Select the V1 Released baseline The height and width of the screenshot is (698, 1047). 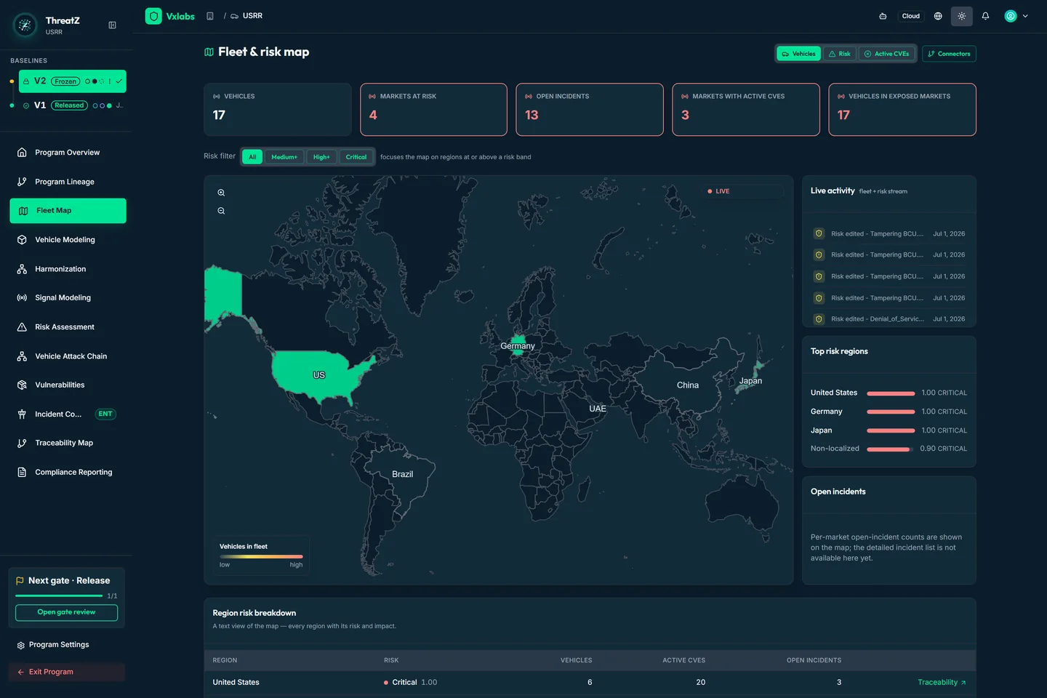(x=72, y=105)
